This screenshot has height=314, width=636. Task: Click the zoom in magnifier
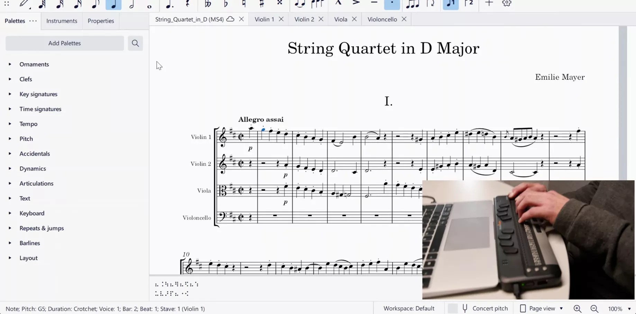[577, 308]
